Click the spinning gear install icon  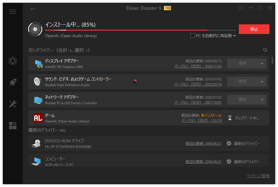tap(35, 29)
